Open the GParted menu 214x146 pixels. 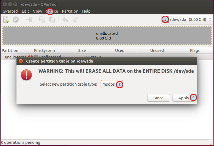click(x=10, y=11)
